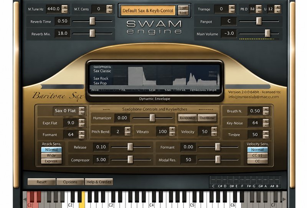Select Sax Rock in the display
This screenshot has width=307, height=208.
(101, 78)
